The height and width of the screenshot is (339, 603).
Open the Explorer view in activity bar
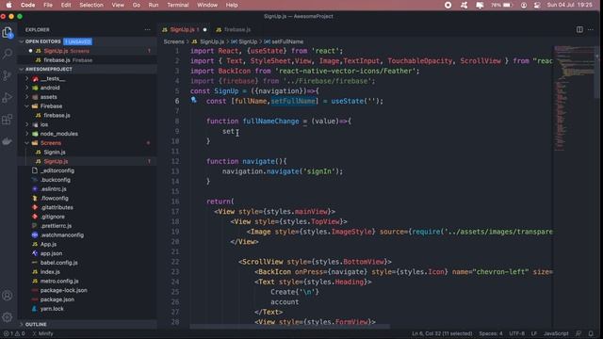pyautogui.click(x=8, y=33)
